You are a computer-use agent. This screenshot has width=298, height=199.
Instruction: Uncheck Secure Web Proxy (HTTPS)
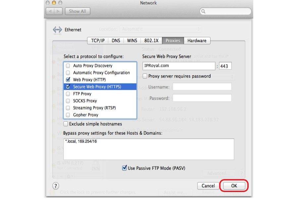point(68,87)
